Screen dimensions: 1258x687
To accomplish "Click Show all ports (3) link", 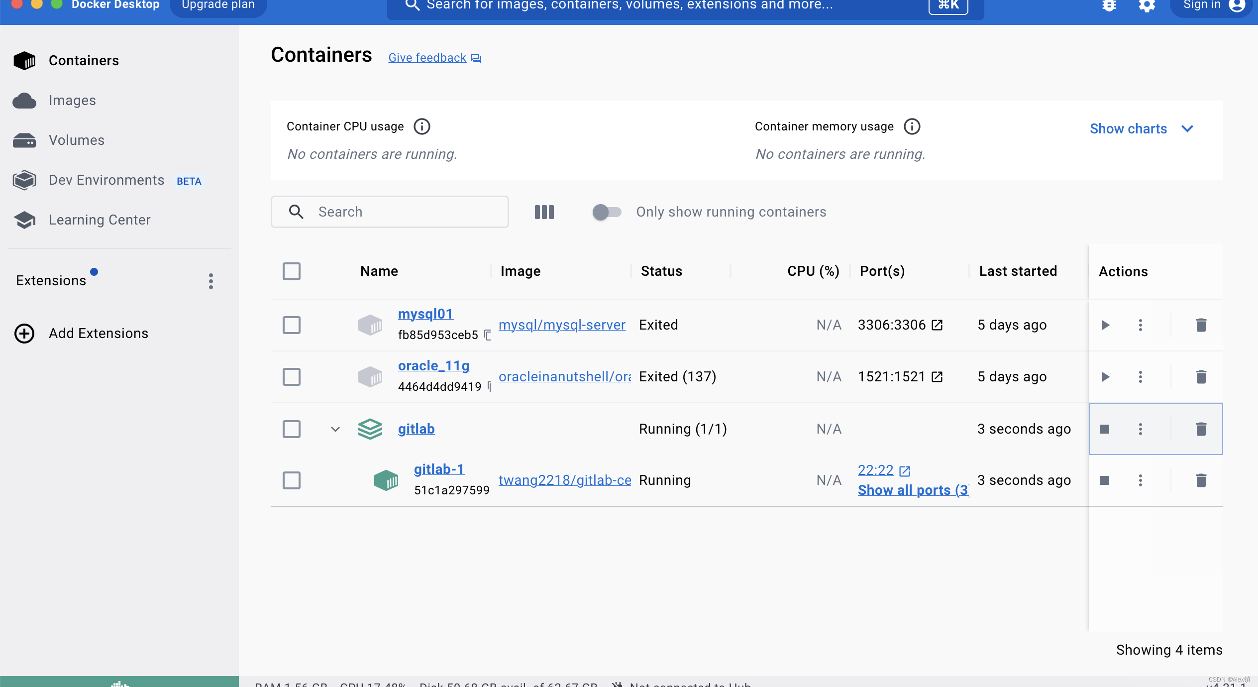I will pos(913,490).
